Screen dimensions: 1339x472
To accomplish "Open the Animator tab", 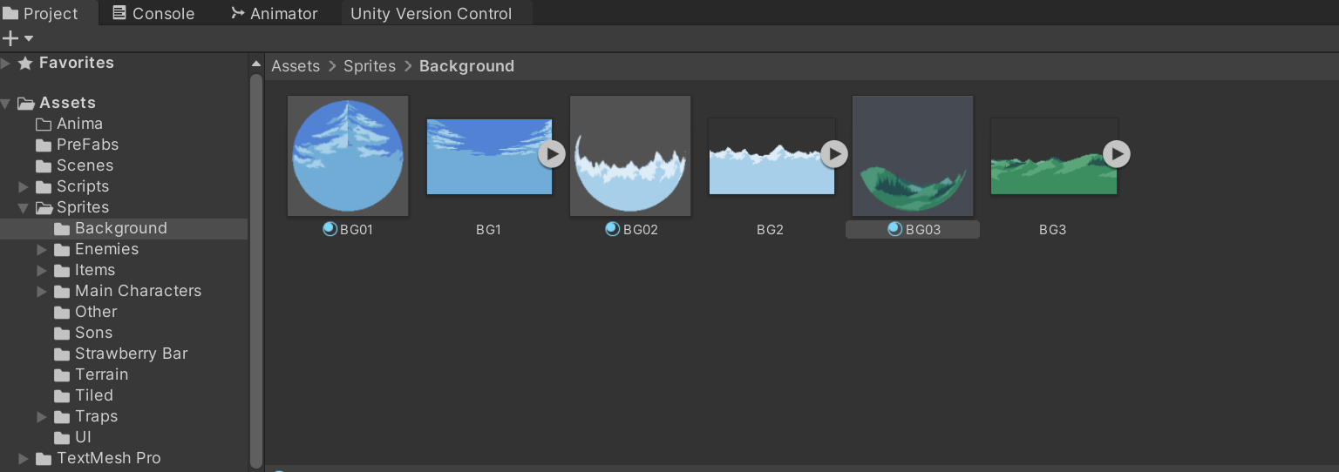I will click(x=274, y=14).
